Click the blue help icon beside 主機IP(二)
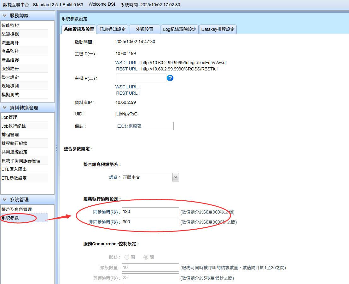 (170, 78)
